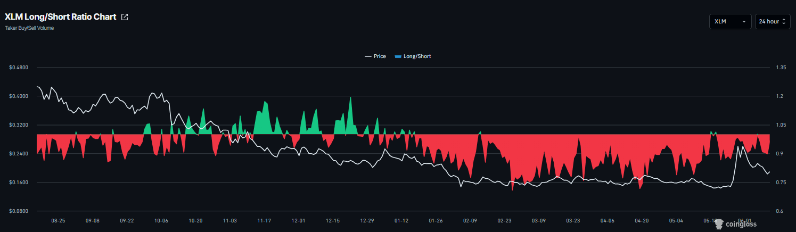Toggle the Long/Short legend series

[413, 56]
